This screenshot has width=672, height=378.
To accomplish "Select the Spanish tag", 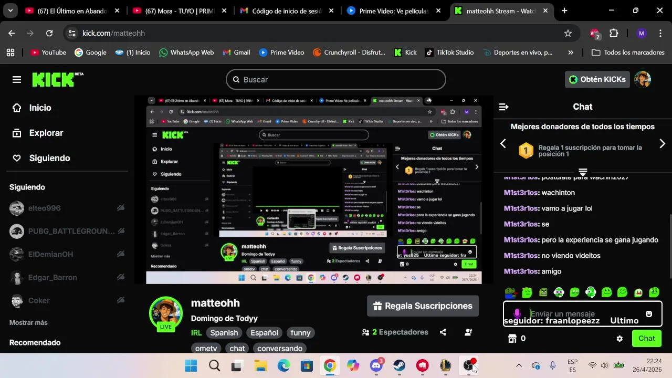I will [224, 333].
